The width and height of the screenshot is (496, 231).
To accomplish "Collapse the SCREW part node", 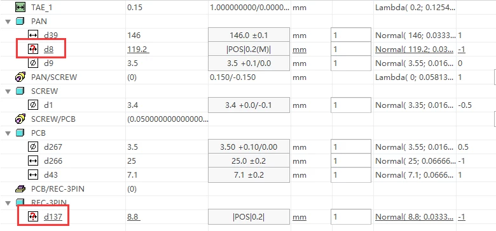I will click(7, 91).
